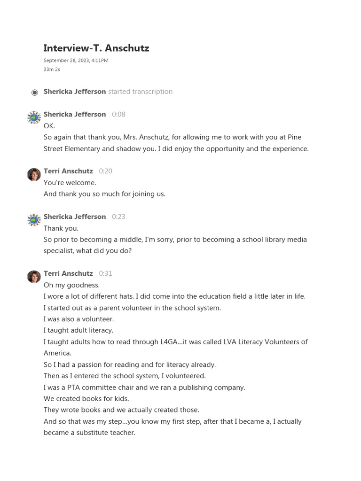Click Shericka Jefferson's avatar at 0:08
This screenshot has height=481, width=361.
34,117
